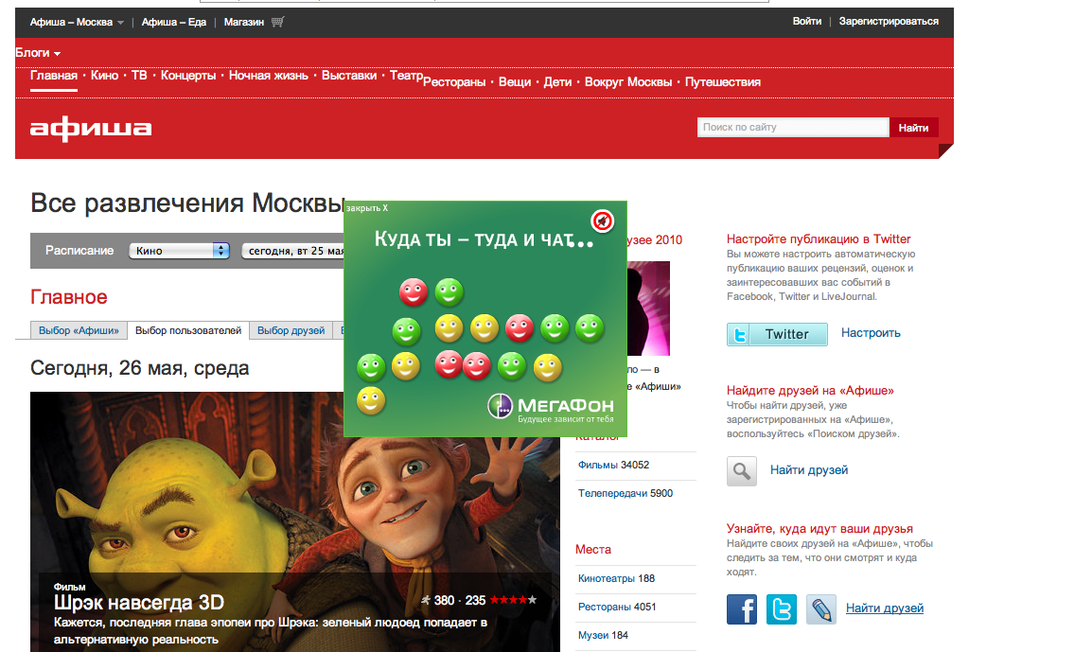Click the red Найти search button

914,128
